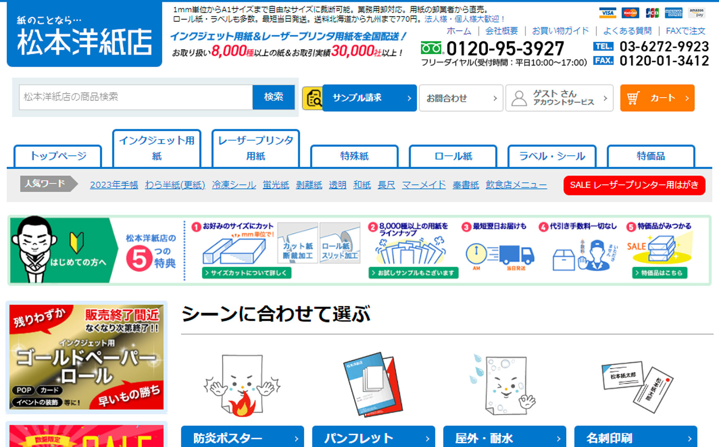This screenshot has width=719, height=447.
Task: Click the 2023年手帳 keyword link
Action: click(x=114, y=185)
